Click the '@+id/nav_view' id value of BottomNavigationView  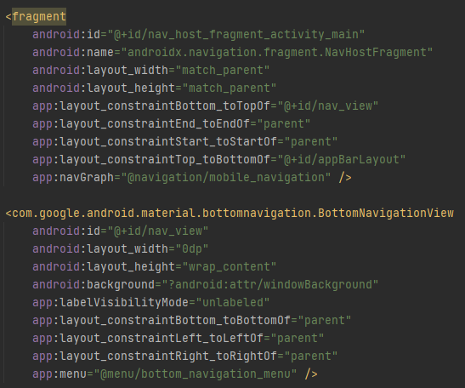point(158,231)
